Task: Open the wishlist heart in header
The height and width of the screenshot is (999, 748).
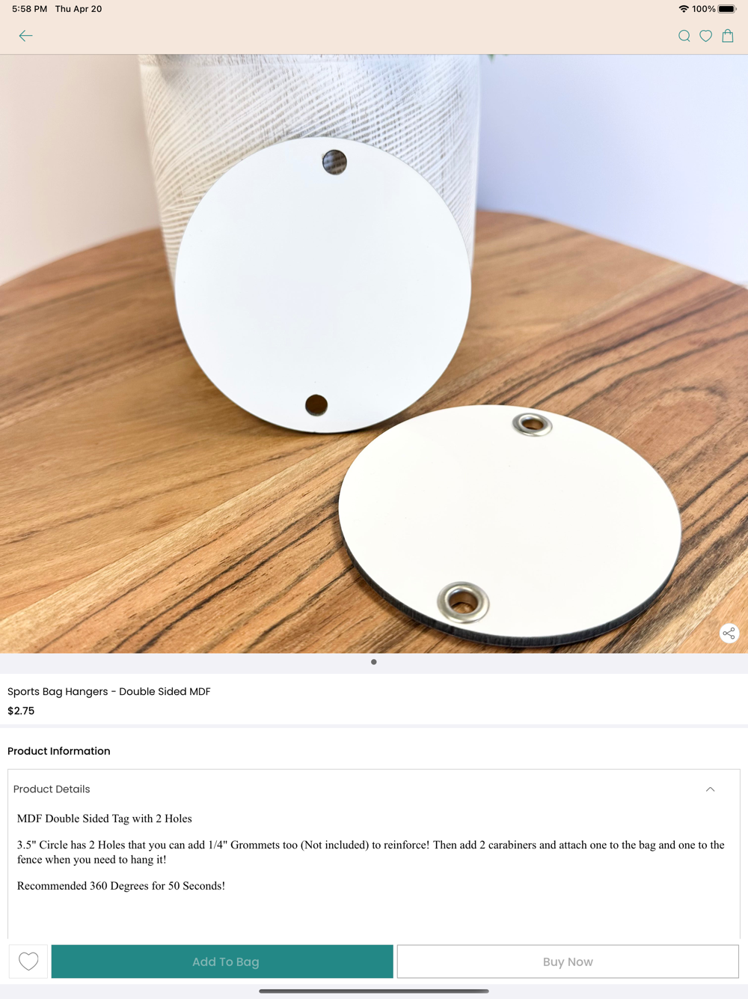Action: click(x=705, y=36)
